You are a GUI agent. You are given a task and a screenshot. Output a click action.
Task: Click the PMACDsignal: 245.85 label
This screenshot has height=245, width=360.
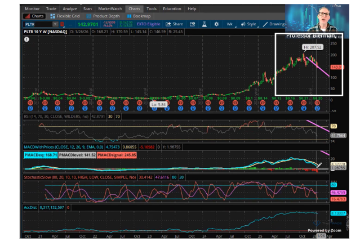coord(117,155)
